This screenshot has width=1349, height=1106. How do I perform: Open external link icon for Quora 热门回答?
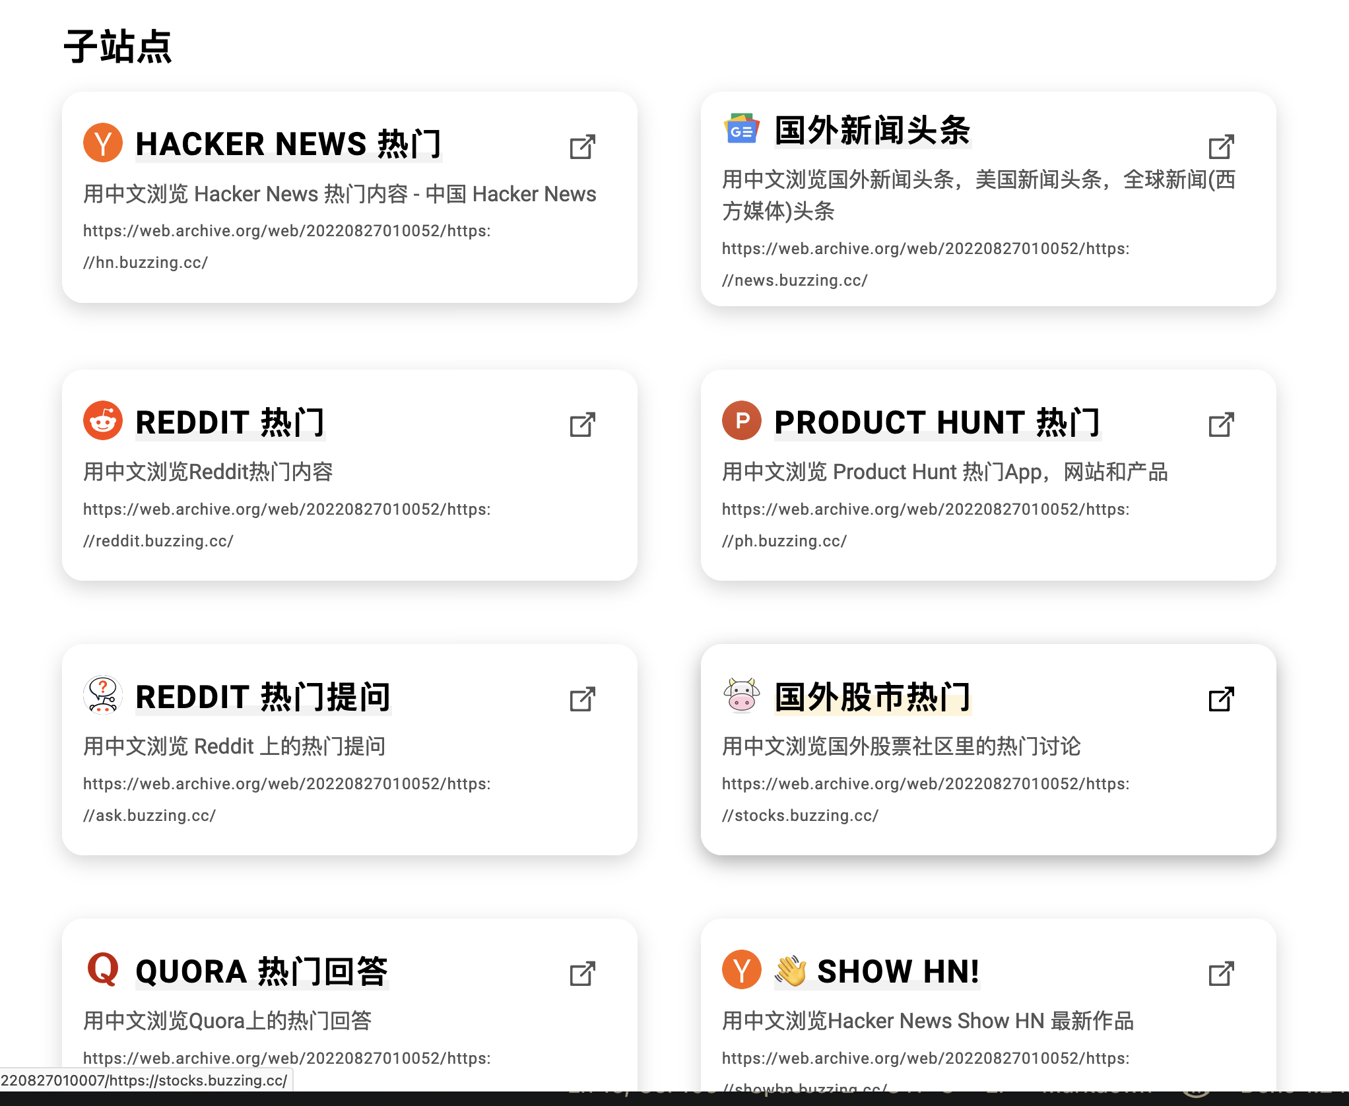(x=583, y=973)
